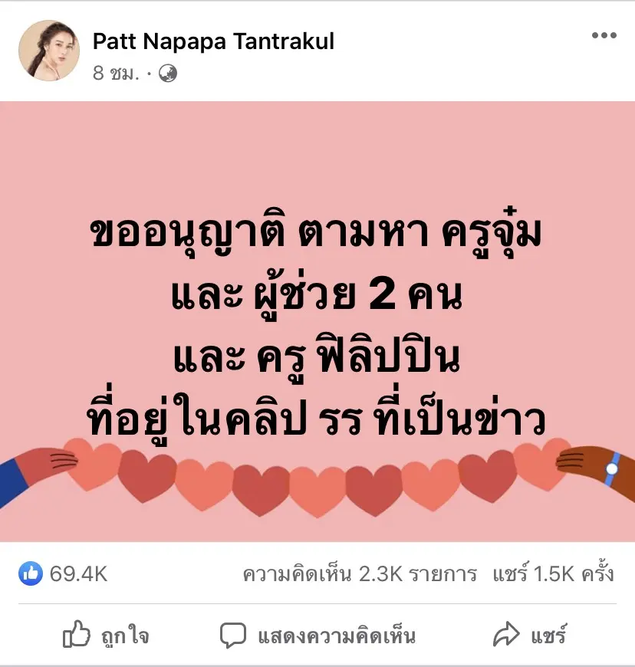This screenshot has height=667, width=635.
Task: Select the แสดงความคิดเห็น comment button
Action: point(317,636)
